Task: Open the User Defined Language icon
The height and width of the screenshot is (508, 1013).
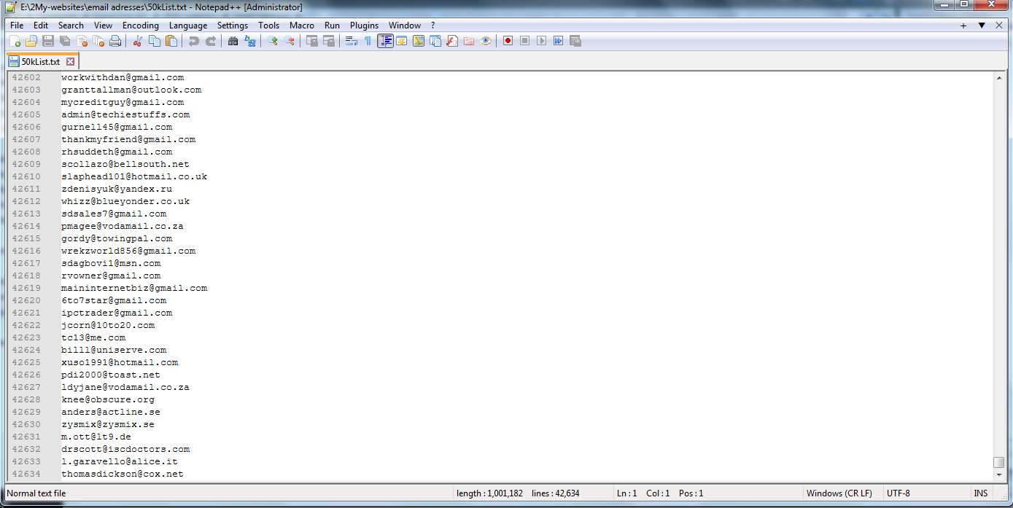Action: coord(402,41)
